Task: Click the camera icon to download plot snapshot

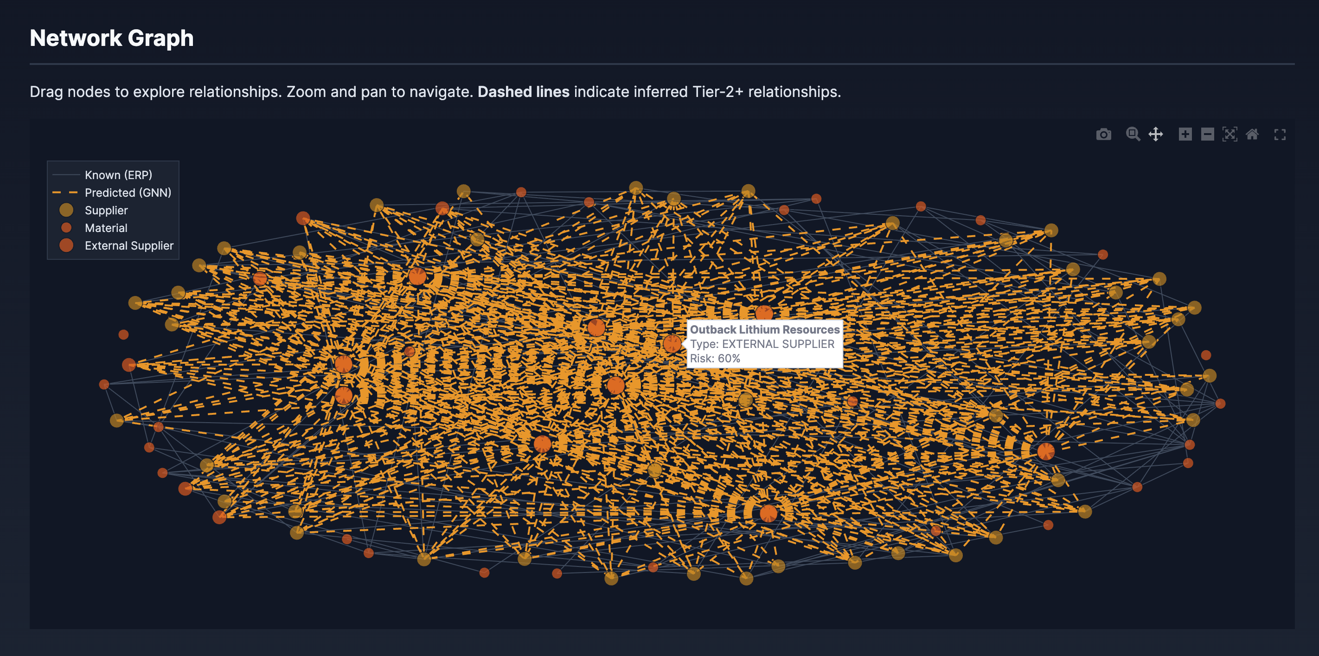Action: [x=1104, y=135]
